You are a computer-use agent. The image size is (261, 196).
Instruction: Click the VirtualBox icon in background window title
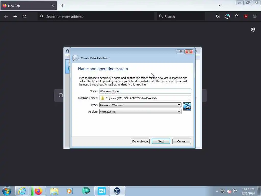coord(67,51)
